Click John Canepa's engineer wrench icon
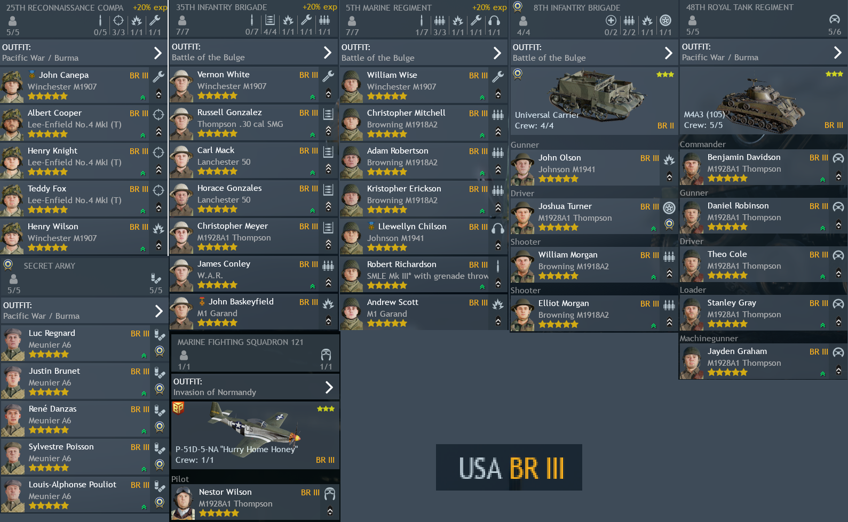 158,76
